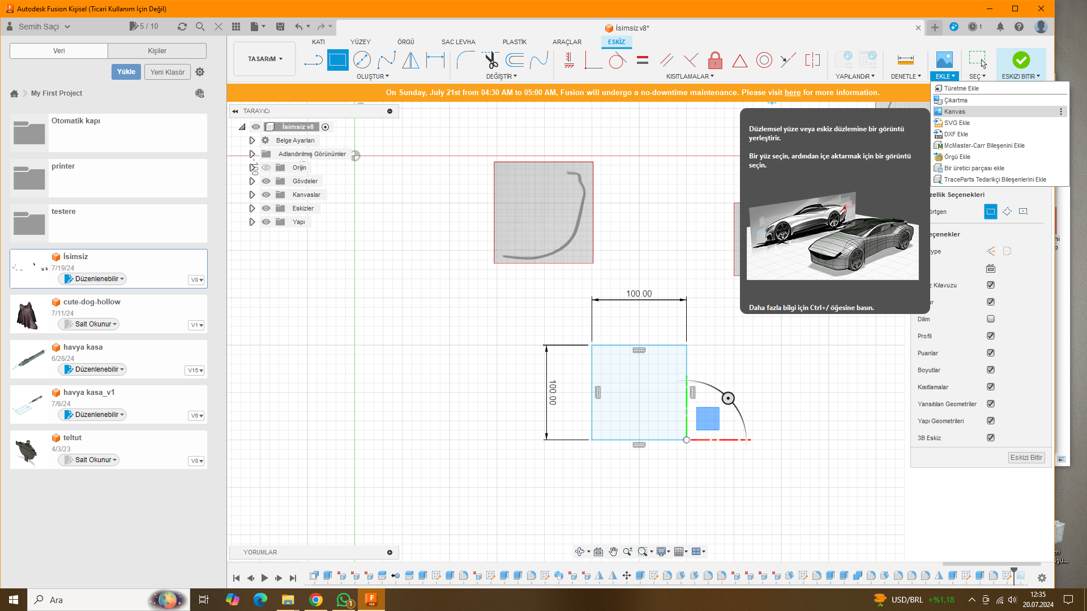The height and width of the screenshot is (611, 1087).
Task: Expand the Eskizler tree folder
Action: [x=252, y=208]
